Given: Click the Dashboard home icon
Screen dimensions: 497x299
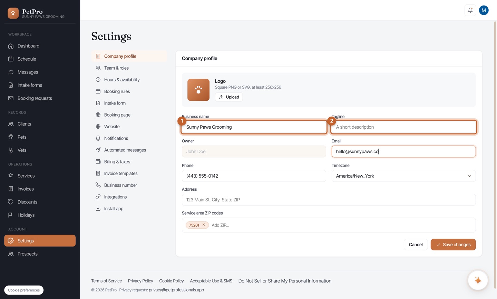Looking at the screenshot, I should (11, 46).
